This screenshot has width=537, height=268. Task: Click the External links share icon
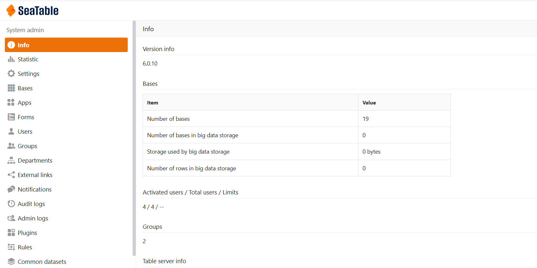[11, 175]
